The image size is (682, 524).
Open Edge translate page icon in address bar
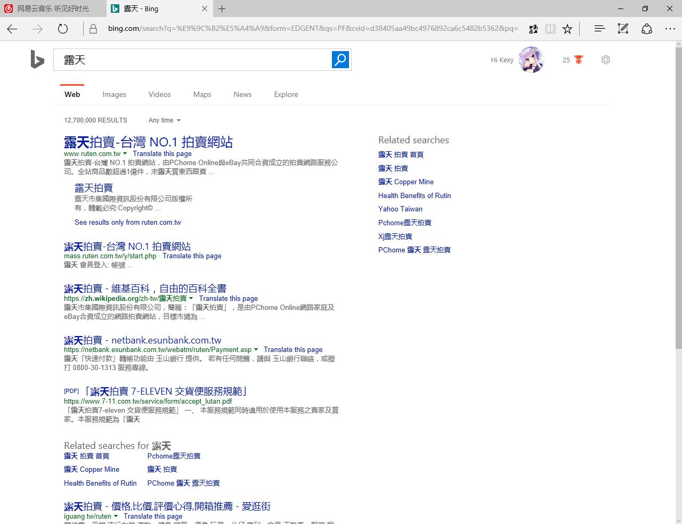533,29
